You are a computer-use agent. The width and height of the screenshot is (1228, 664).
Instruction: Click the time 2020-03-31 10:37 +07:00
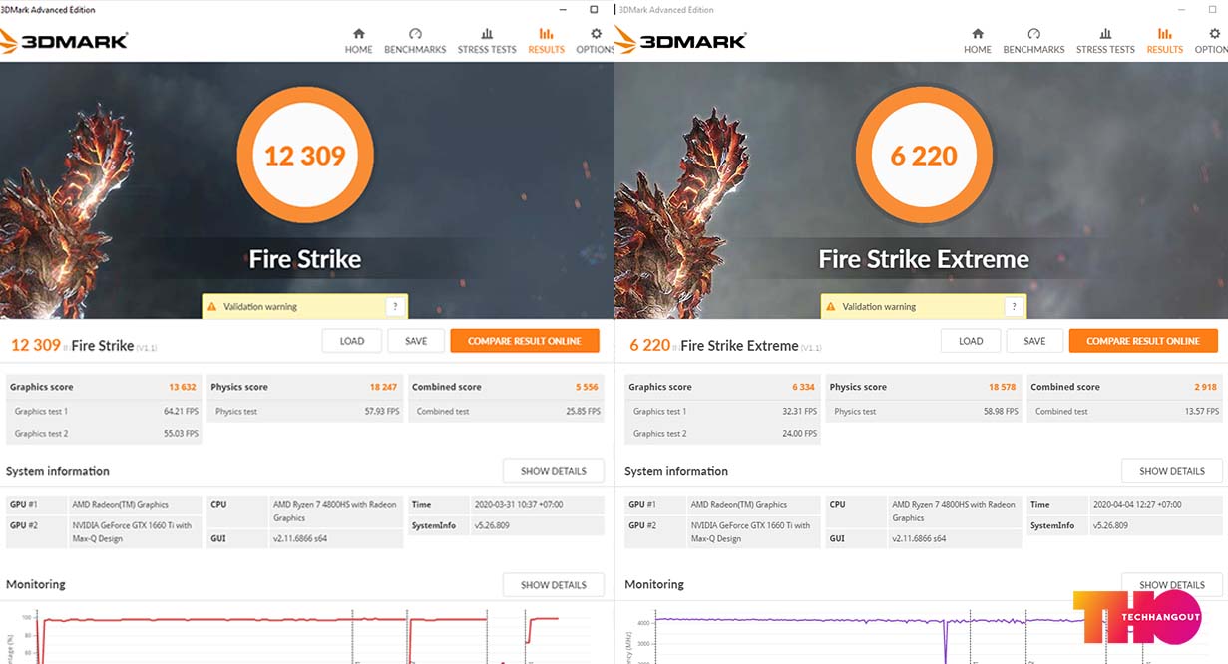[521, 505]
